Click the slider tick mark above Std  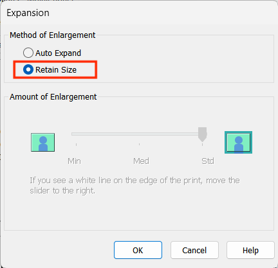pos(202,145)
